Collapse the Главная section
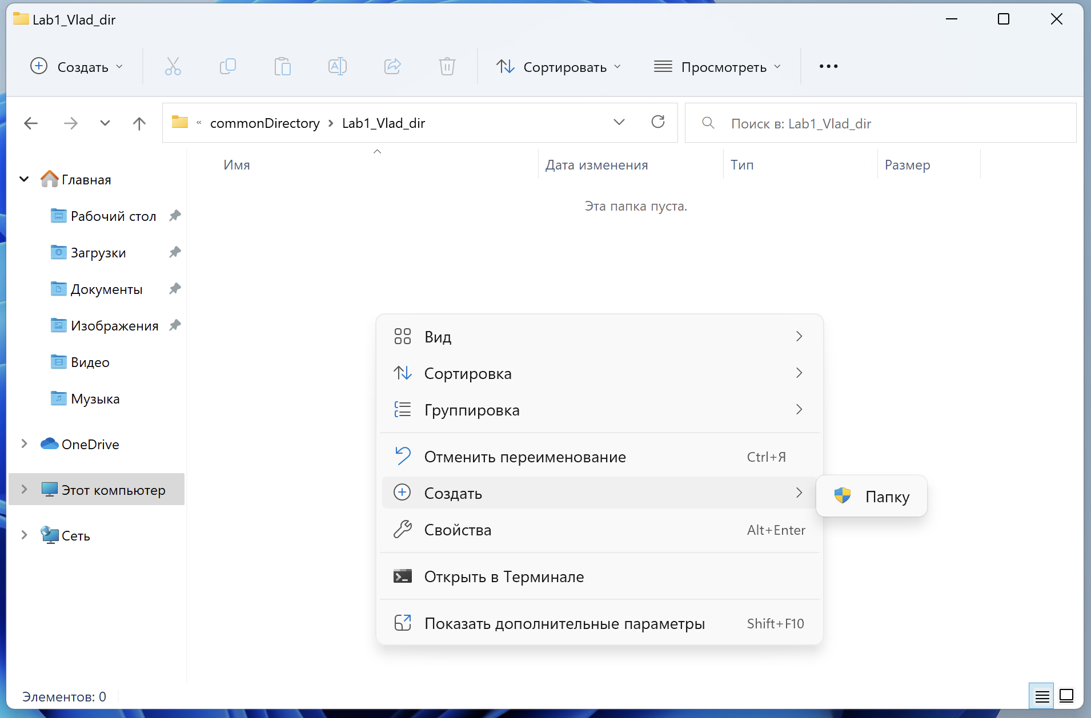The image size is (1091, 718). click(x=24, y=179)
